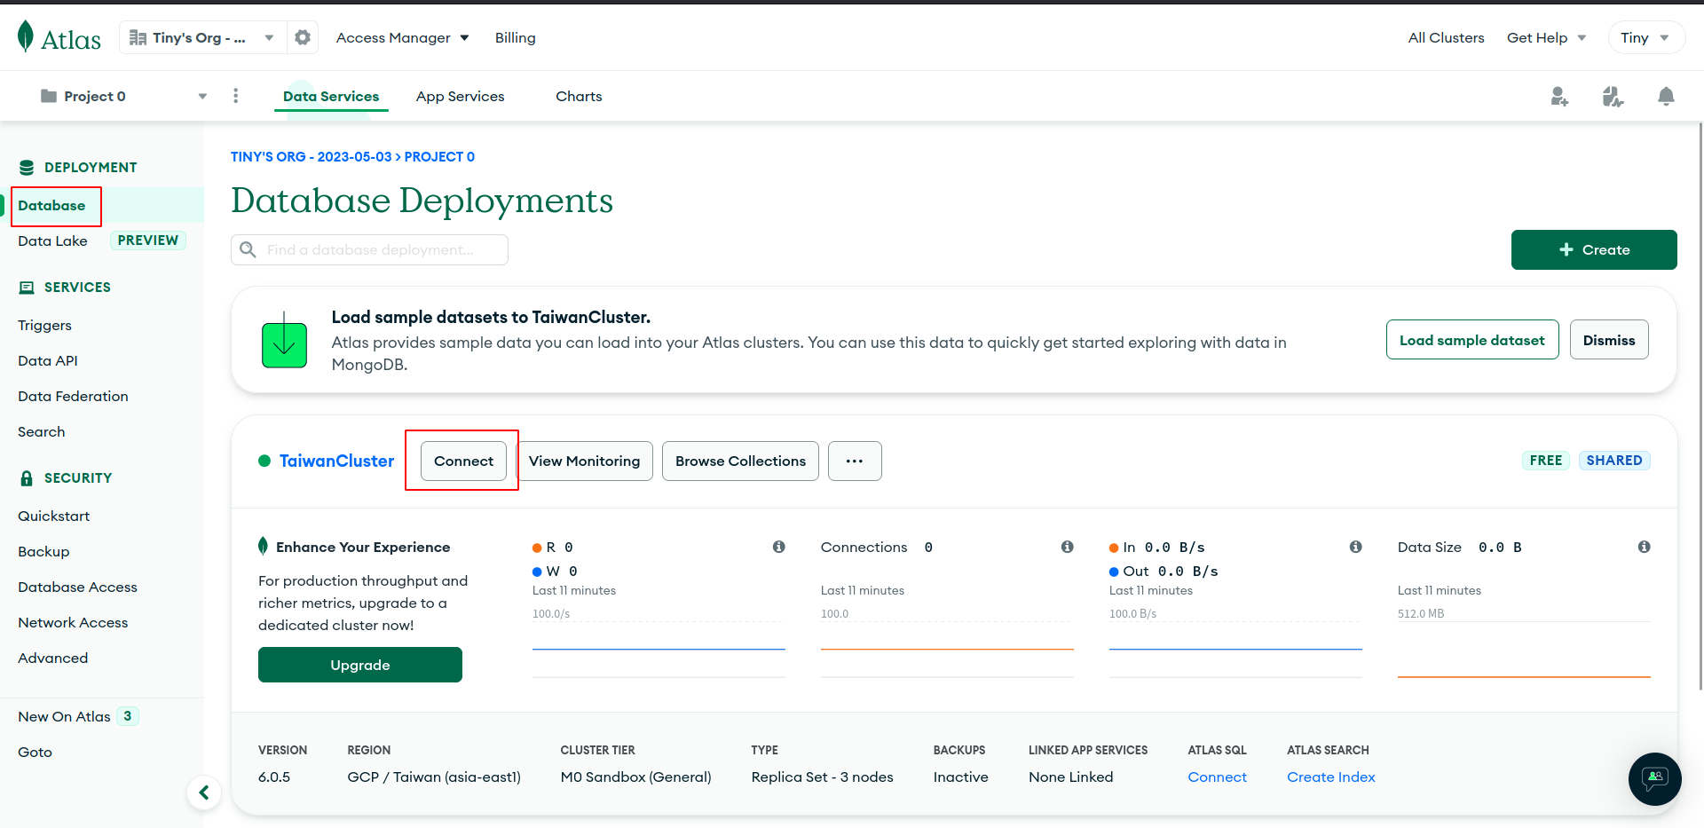Go to Billing

point(515,37)
